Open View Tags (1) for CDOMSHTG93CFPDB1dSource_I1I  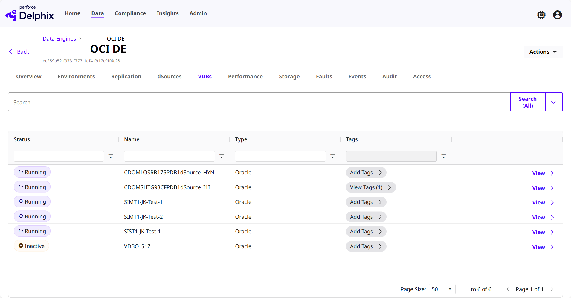(371, 187)
